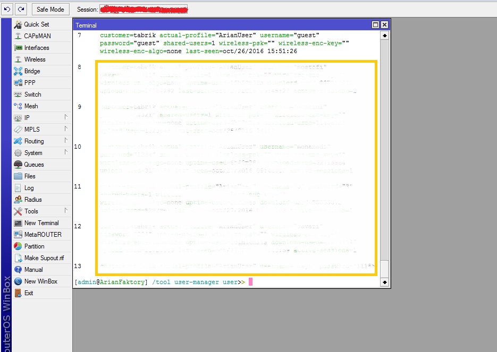The image size is (497, 352).
Task: Click prompt text admin@ArianFaktory
Action: tap(111, 282)
